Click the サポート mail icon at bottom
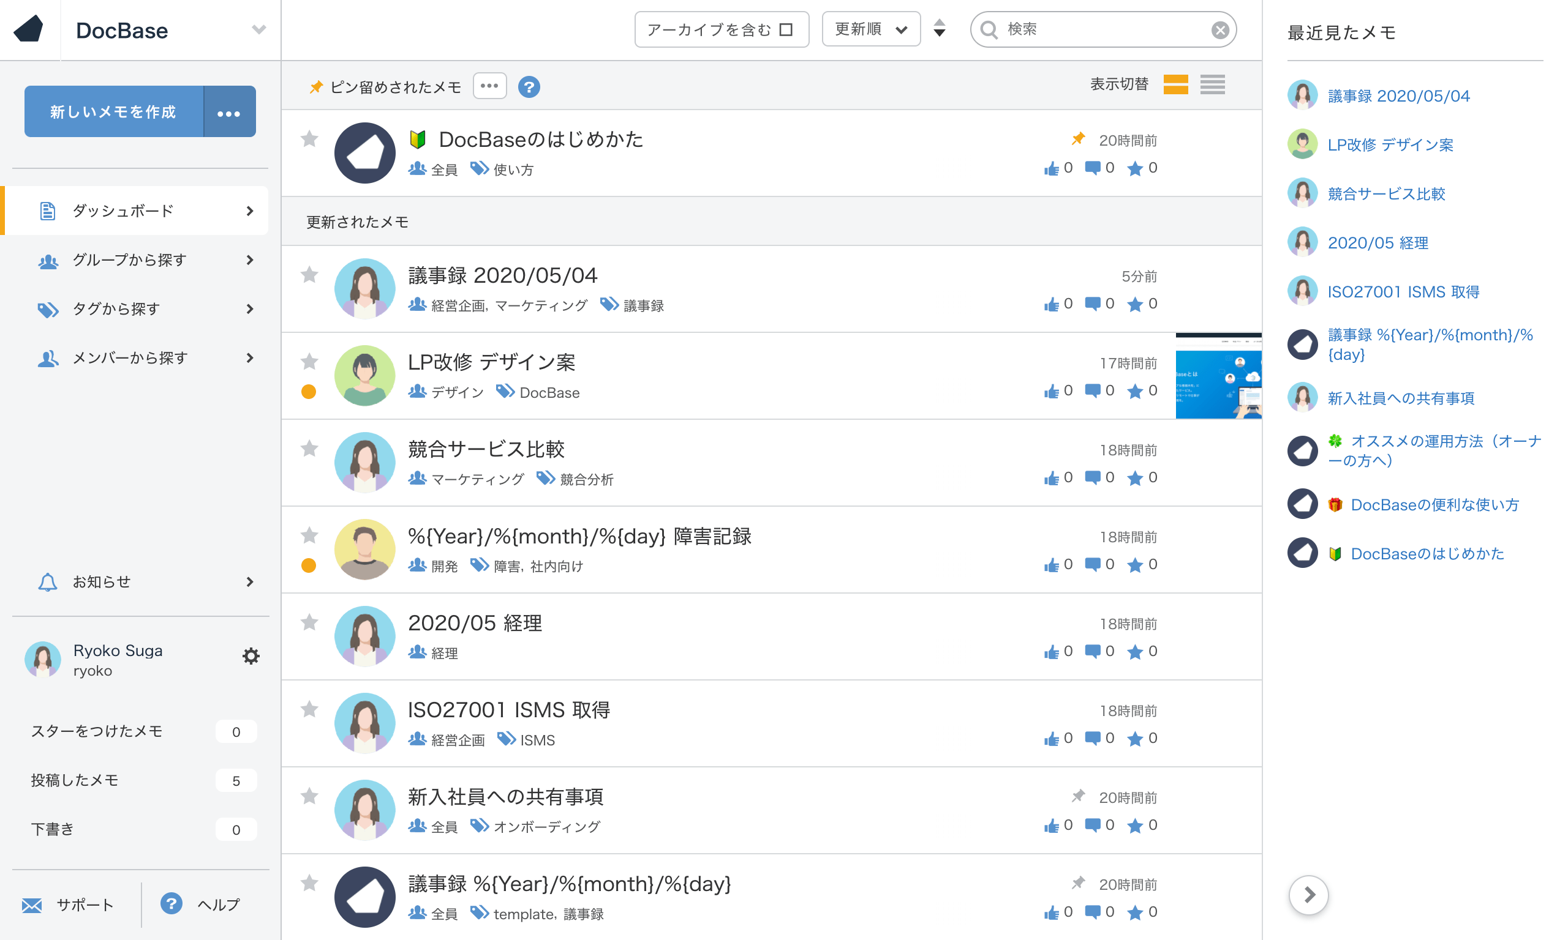The height and width of the screenshot is (940, 1568). pos(33,905)
